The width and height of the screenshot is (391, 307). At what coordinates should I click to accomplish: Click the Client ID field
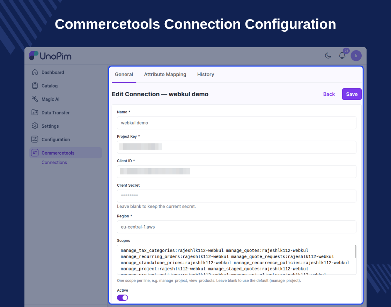pyautogui.click(x=237, y=172)
